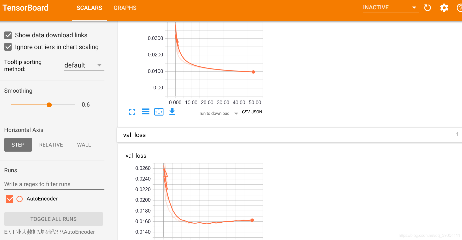The width and height of the screenshot is (462, 240).
Task: Download the chart as SVG
Action: [x=172, y=112]
